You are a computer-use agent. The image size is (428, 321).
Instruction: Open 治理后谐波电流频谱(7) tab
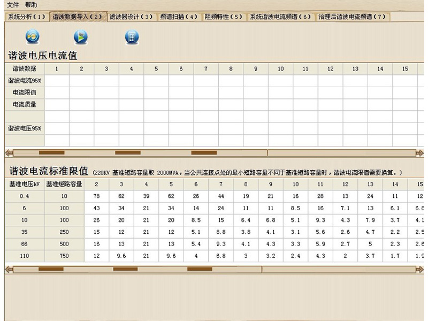click(x=352, y=17)
